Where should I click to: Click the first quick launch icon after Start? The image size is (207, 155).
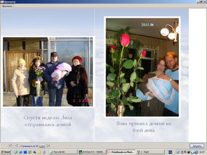(16, 152)
